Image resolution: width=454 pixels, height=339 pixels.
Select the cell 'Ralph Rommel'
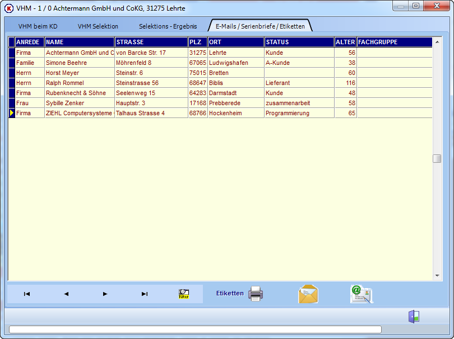tap(80, 83)
